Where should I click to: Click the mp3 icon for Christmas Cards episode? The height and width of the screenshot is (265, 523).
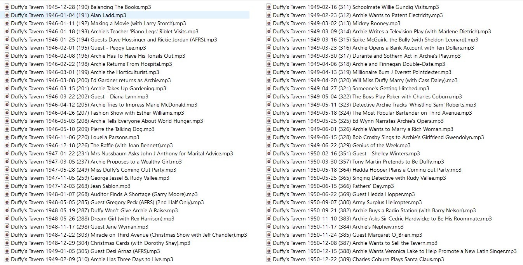7,243
